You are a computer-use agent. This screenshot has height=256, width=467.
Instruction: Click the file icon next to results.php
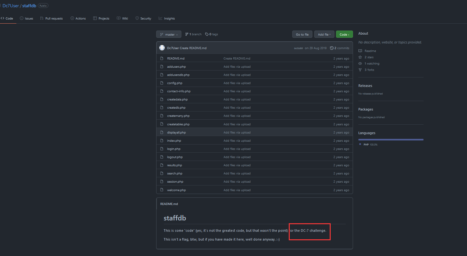pos(162,165)
